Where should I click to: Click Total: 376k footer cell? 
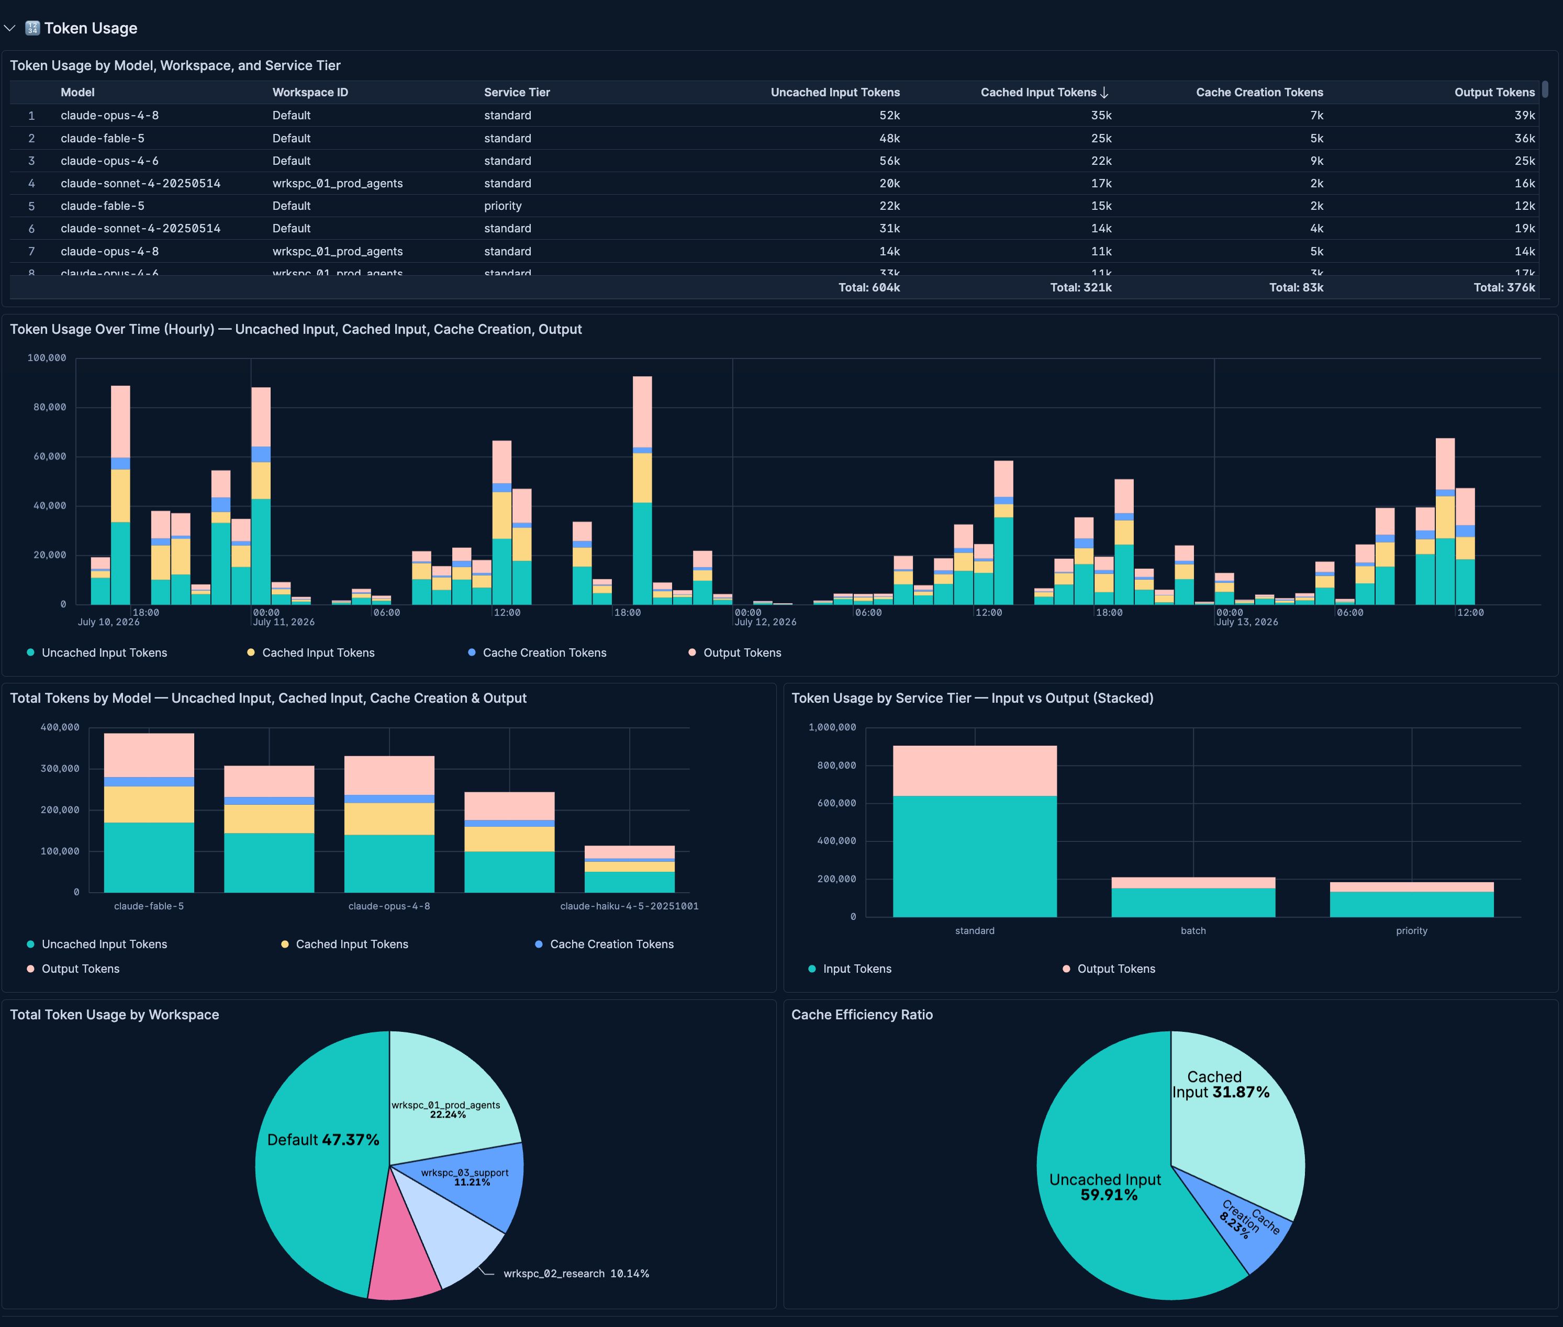[x=1503, y=287]
